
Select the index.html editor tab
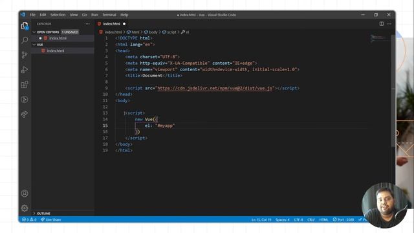112,24
